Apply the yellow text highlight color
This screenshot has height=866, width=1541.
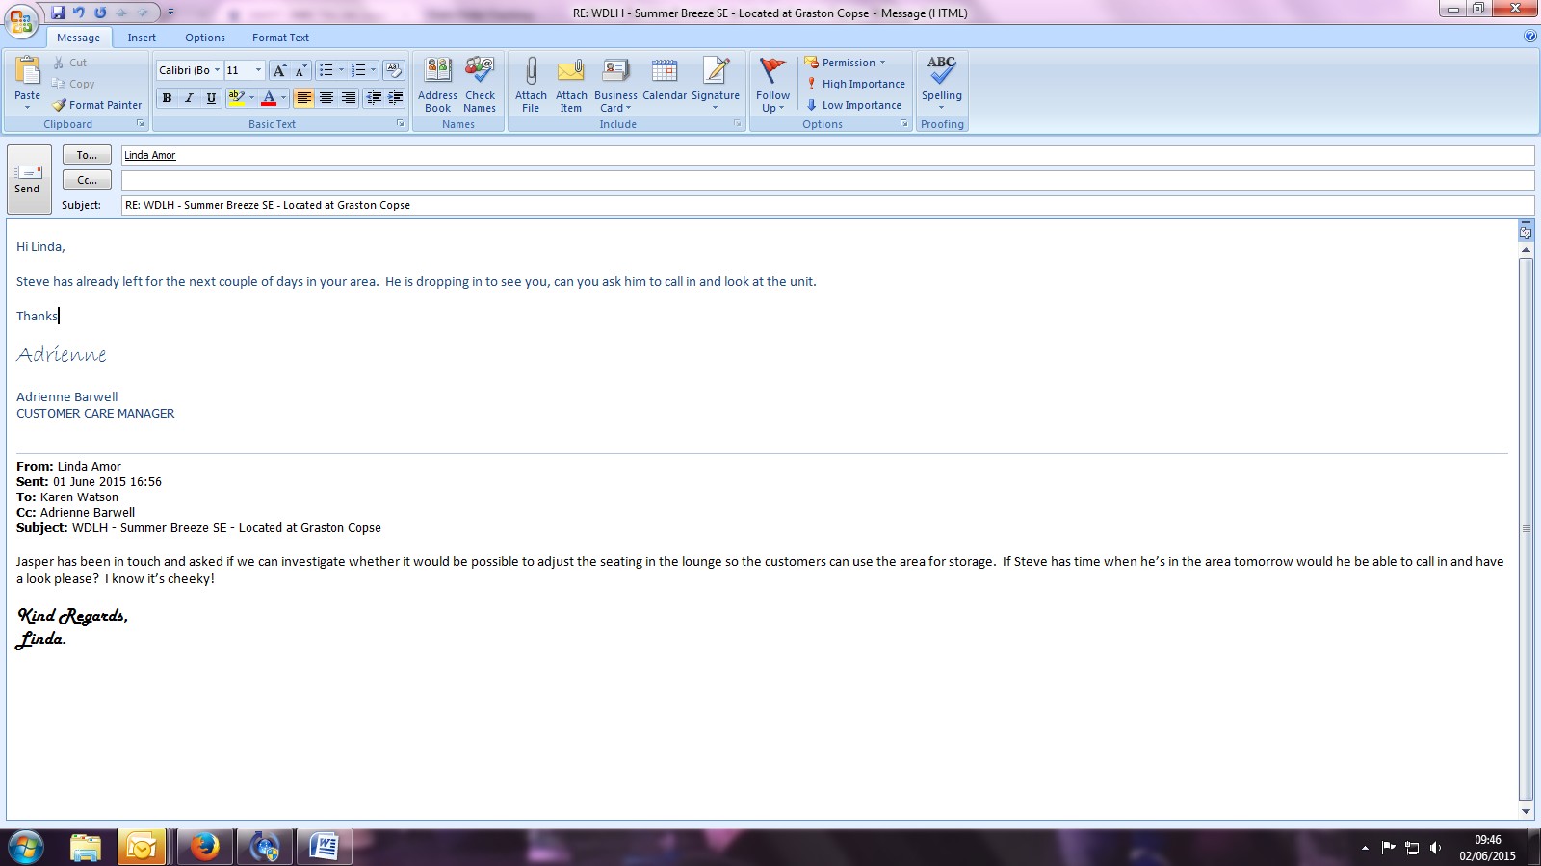(x=236, y=98)
